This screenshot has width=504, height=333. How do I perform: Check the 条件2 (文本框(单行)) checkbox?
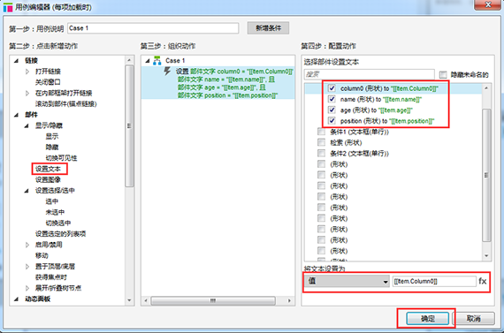click(321, 153)
